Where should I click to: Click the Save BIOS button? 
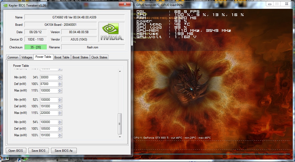coord(38,150)
